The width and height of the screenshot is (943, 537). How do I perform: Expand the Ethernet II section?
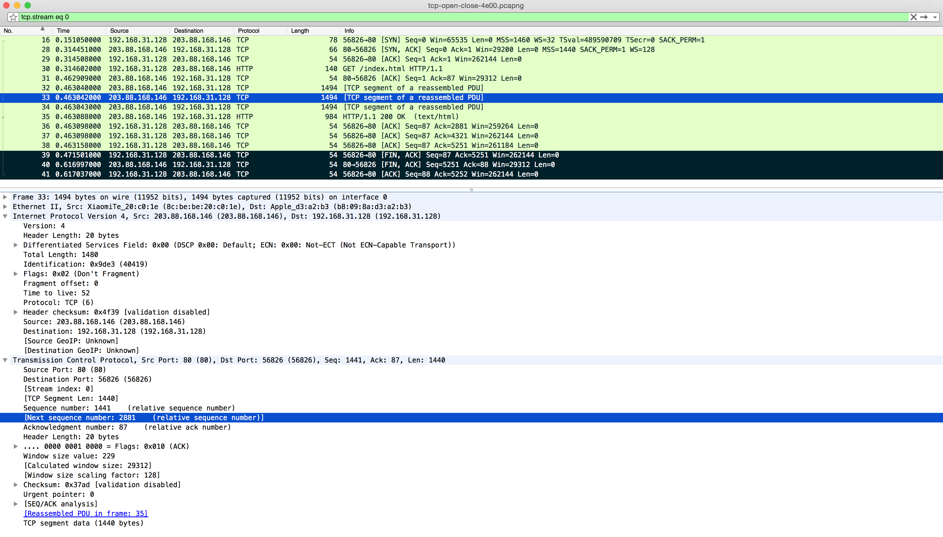5,206
